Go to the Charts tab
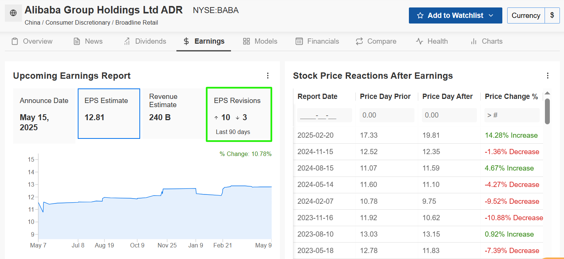The width and height of the screenshot is (564, 259). pyautogui.click(x=486, y=41)
